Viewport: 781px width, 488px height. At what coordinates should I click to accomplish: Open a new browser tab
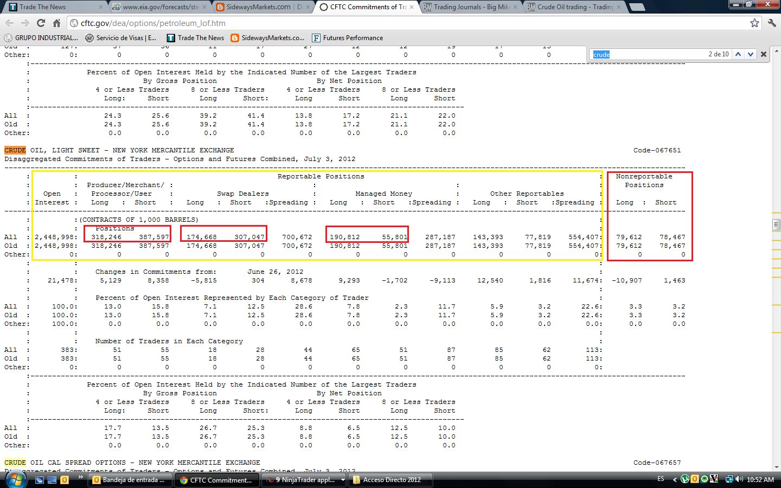(x=637, y=7)
